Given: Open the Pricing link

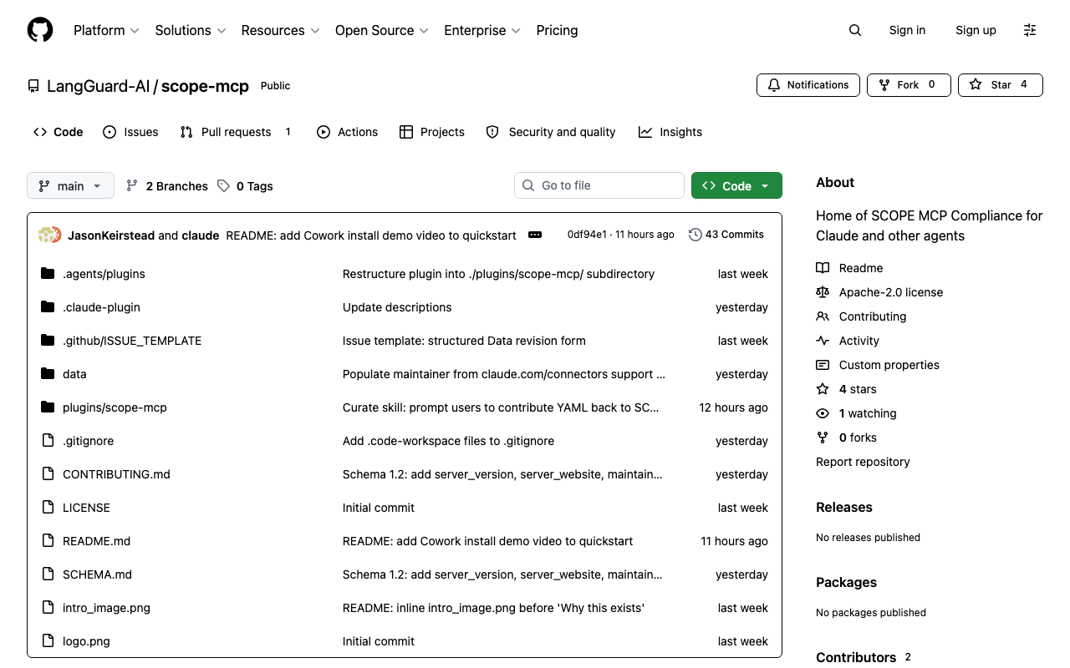Looking at the screenshot, I should click(557, 30).
